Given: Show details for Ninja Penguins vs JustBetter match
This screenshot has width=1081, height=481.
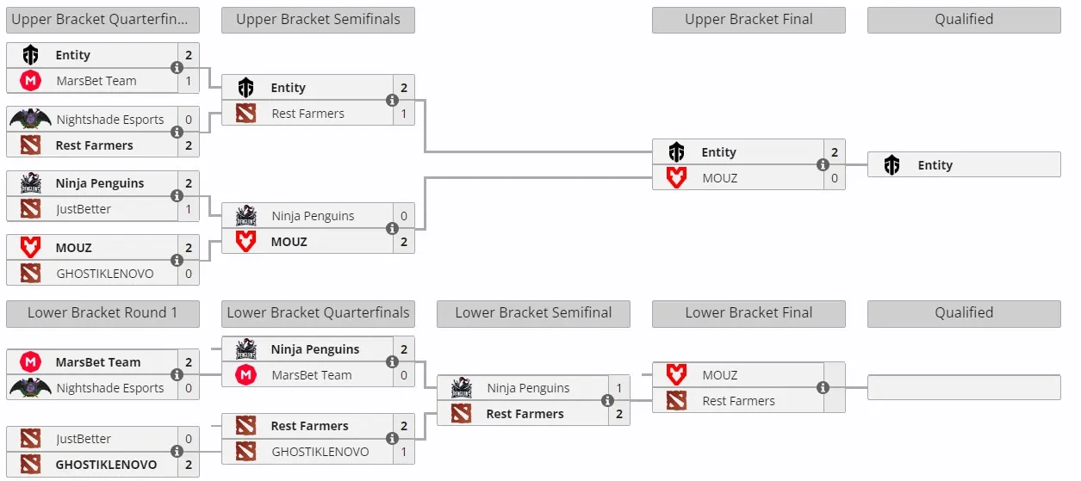Looking at the screenshot, I should 177,196.
